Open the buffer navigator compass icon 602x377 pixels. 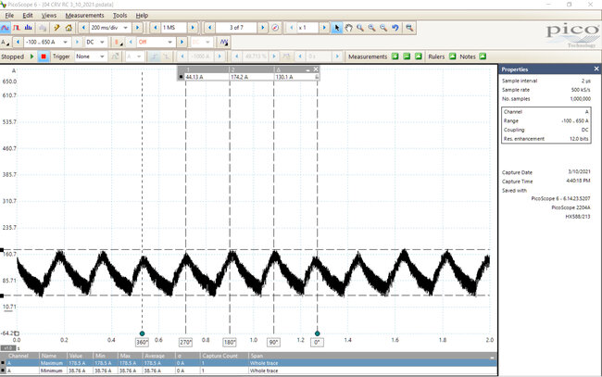[x=275, y=29]
